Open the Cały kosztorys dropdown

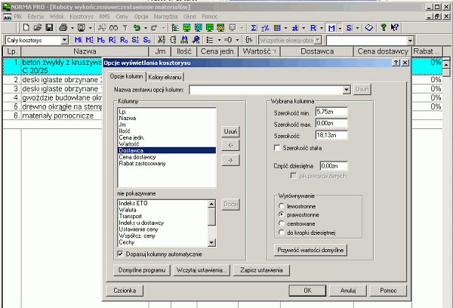pyautogui.click(x=63, y=39)
